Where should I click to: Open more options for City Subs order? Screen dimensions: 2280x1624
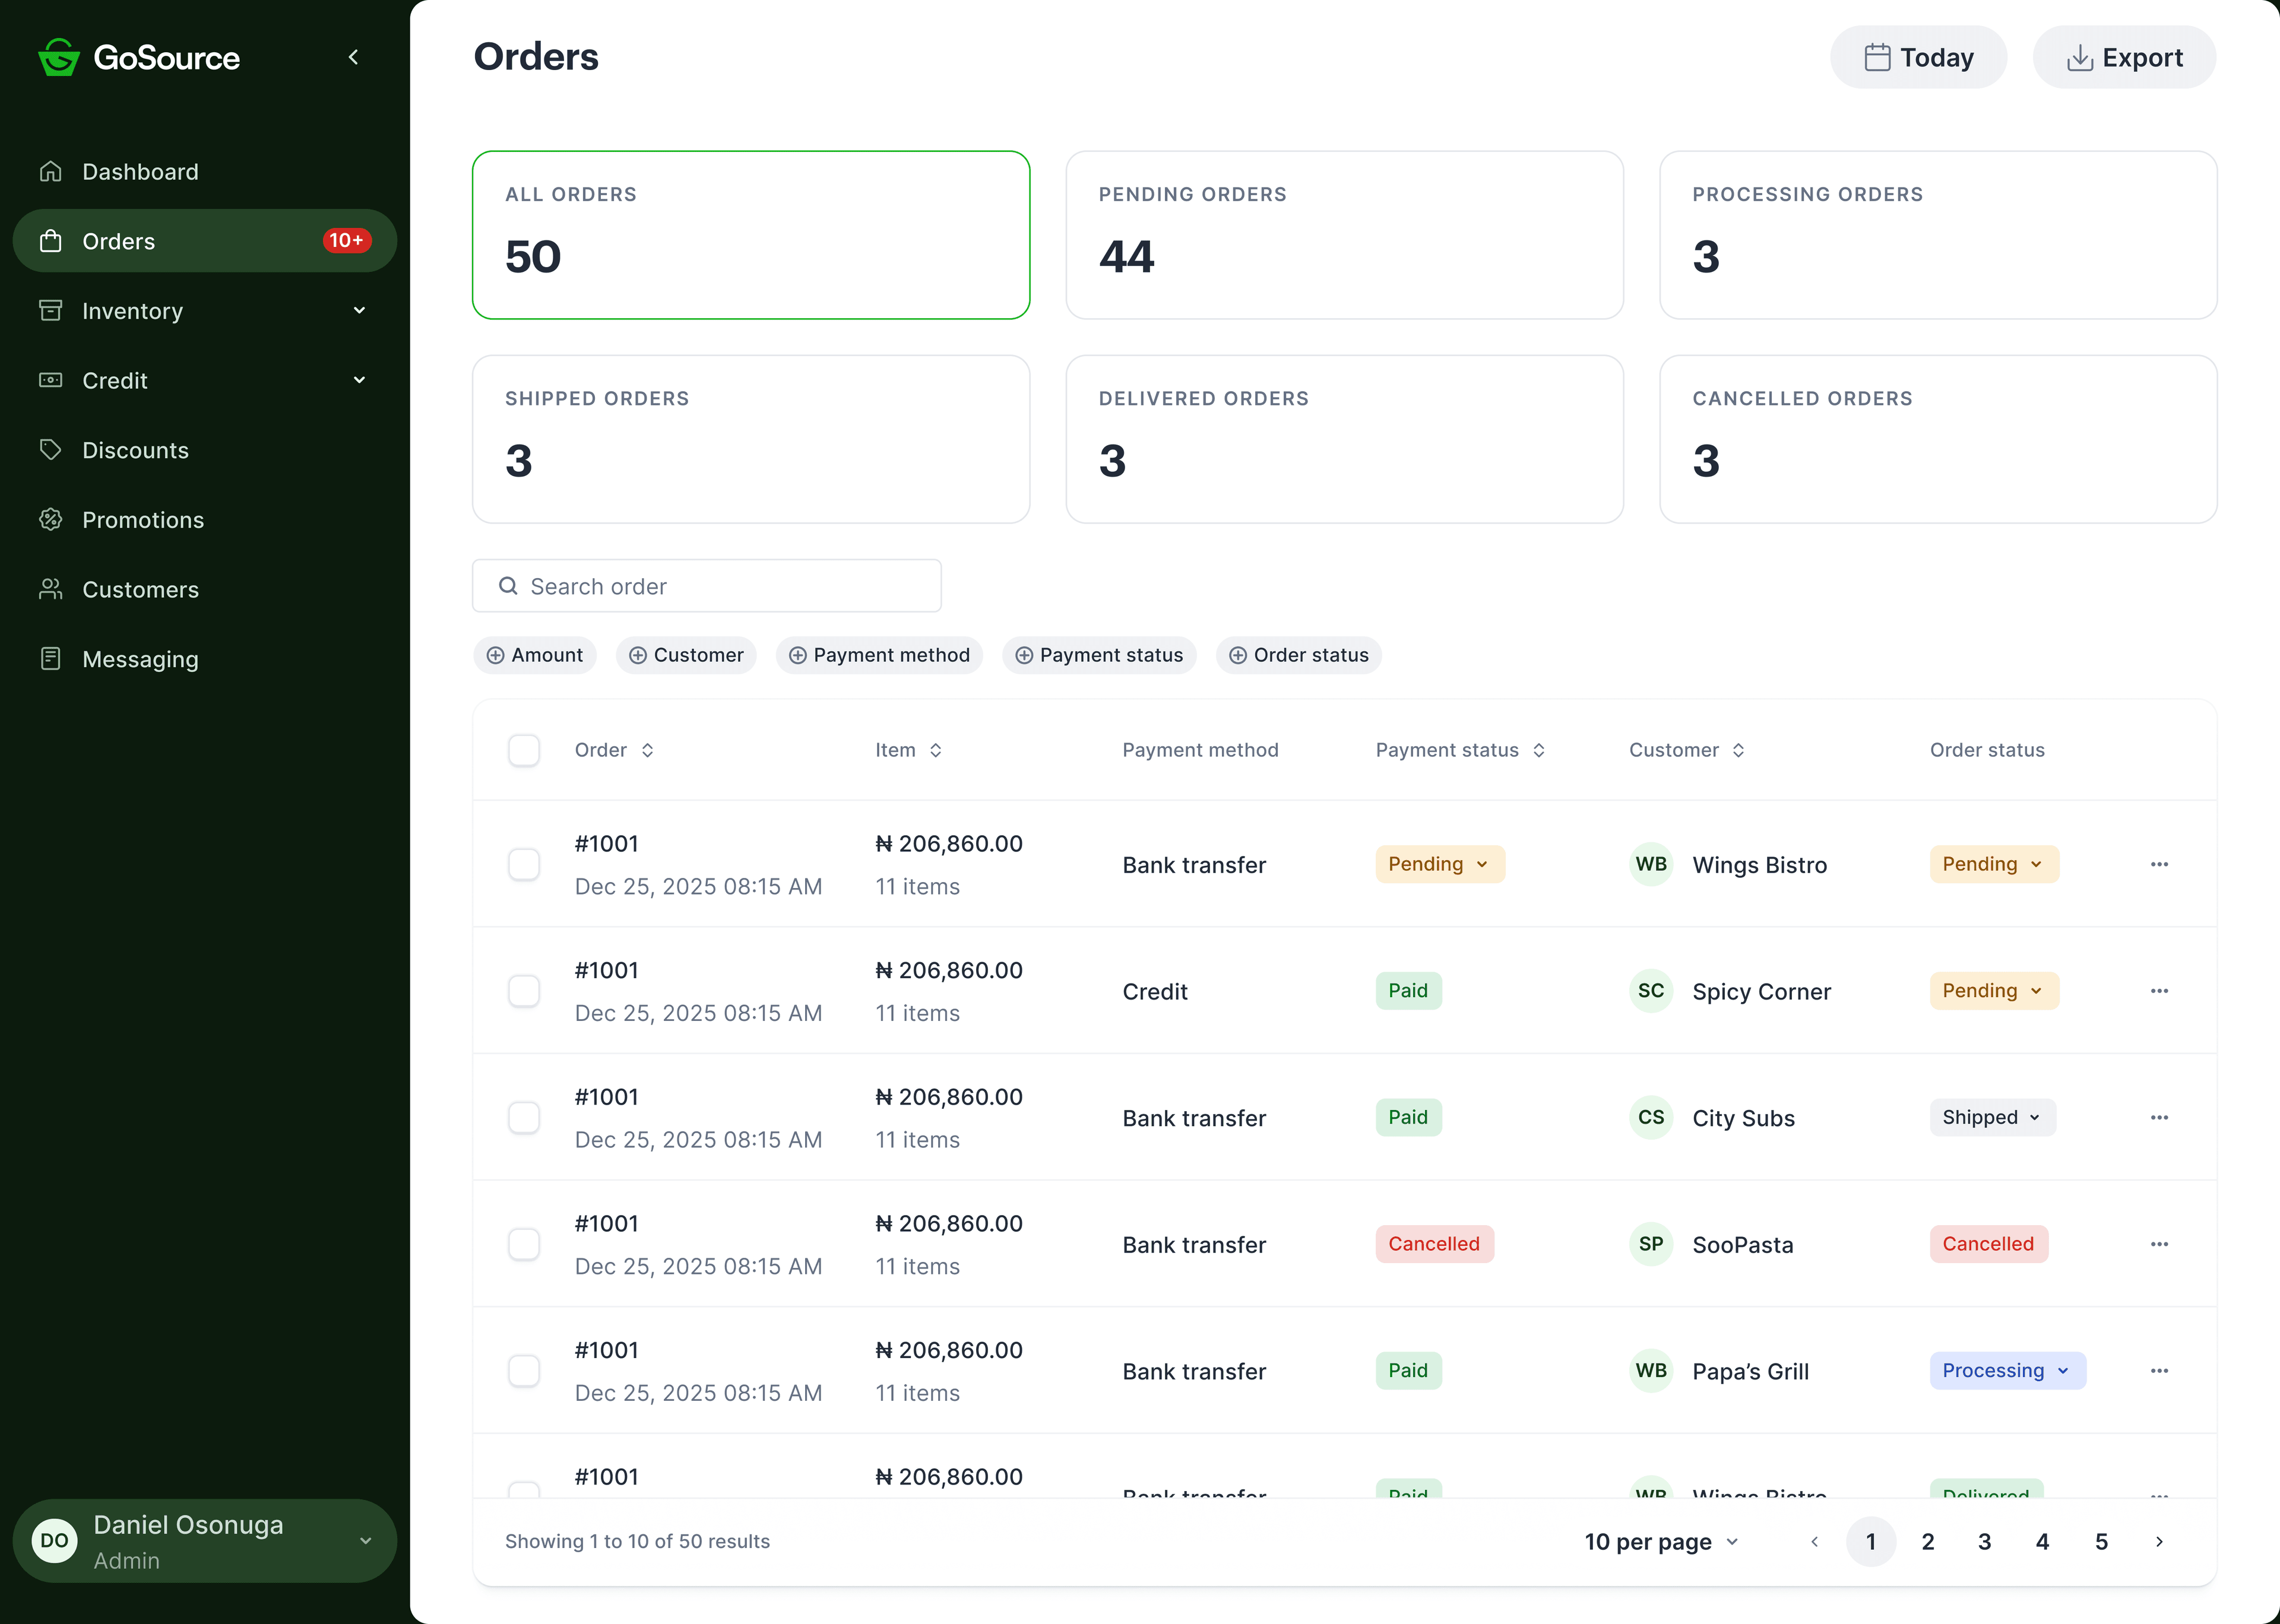tap(2159, 1117)
